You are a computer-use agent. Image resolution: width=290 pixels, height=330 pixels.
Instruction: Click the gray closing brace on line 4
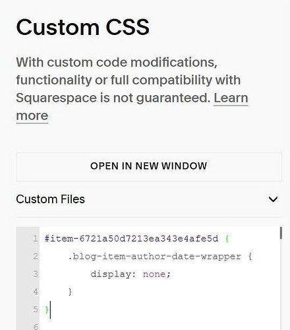[x=70, y=292]
